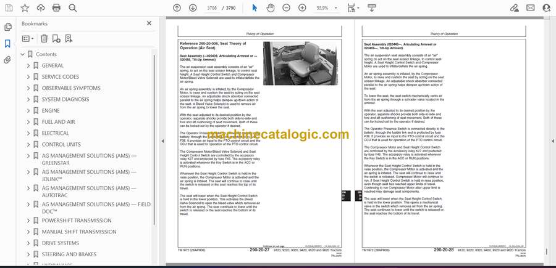Expand the ENGINE bookmark
Image resolution: width=556 pixels, height=268 pixels.
pyautogui.click(x=28, y=111)
